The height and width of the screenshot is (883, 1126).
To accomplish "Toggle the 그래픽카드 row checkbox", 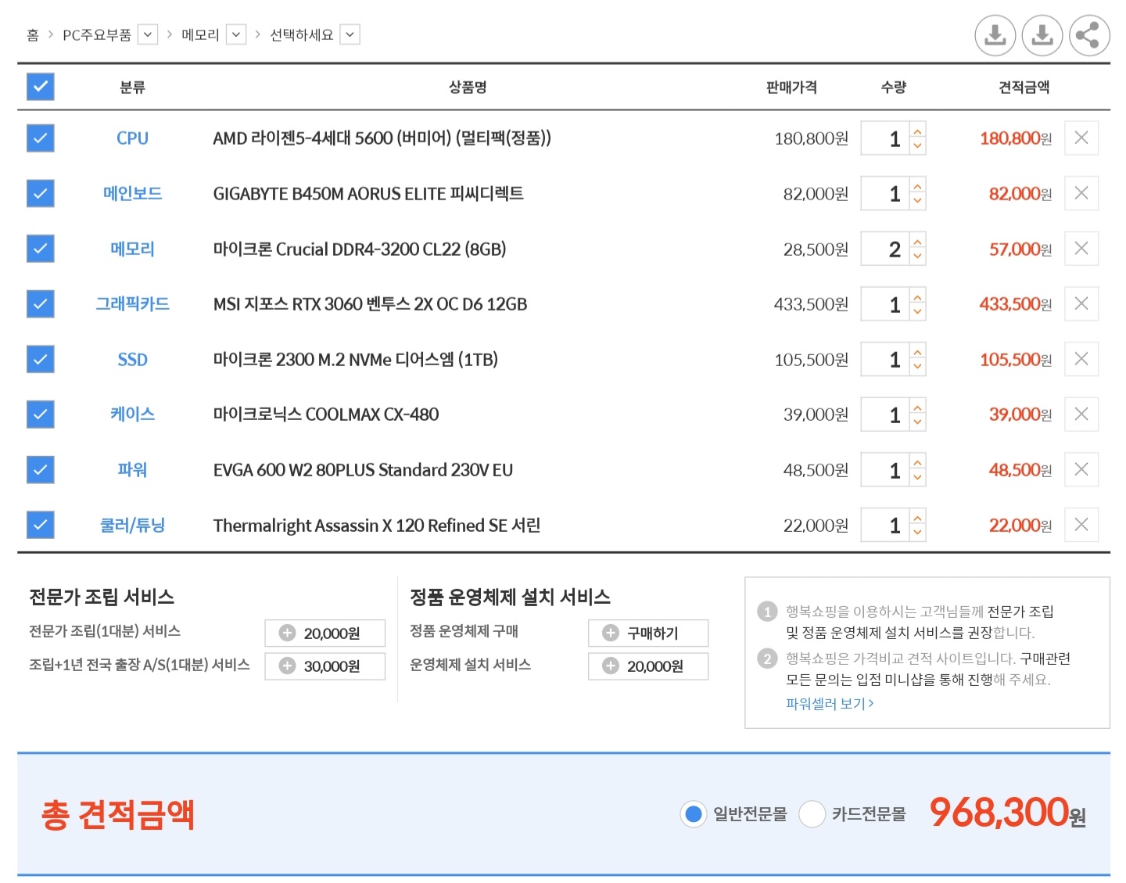I will click(x=41, y=303).
